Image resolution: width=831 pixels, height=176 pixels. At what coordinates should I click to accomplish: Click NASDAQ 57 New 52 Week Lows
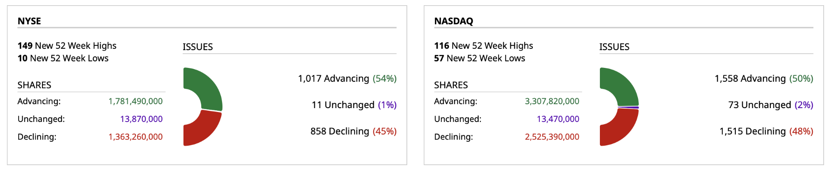(480, 58)
